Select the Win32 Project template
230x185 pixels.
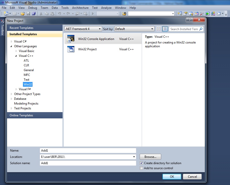click(103, 49)
